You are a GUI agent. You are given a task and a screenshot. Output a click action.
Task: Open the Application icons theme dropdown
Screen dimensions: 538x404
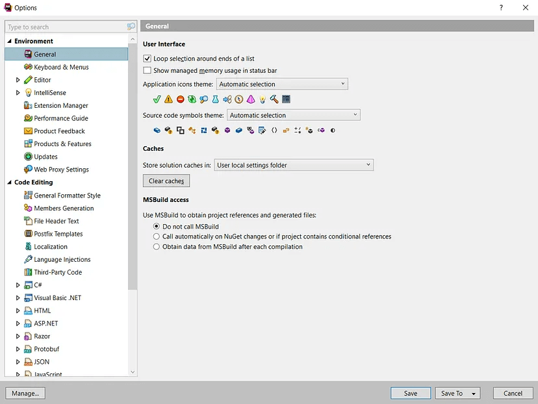click(x=282, y=84)
